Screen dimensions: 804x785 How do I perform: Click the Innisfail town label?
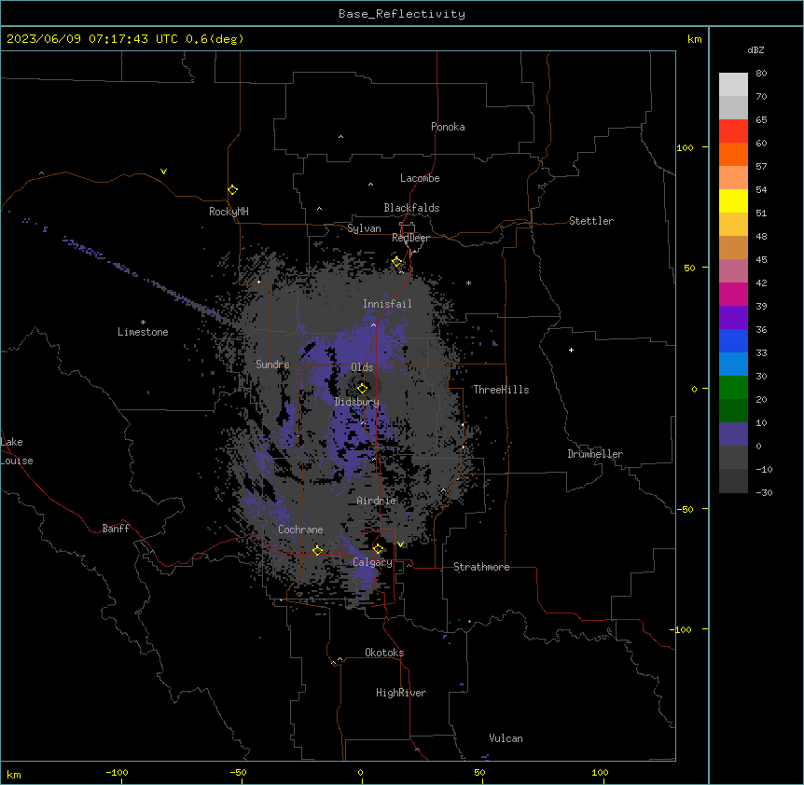point(387,304)
